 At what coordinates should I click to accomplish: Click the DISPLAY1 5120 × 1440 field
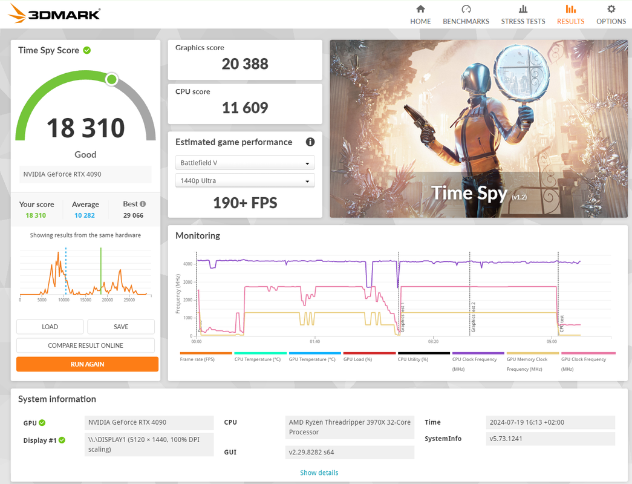click(x=149, y=445)
